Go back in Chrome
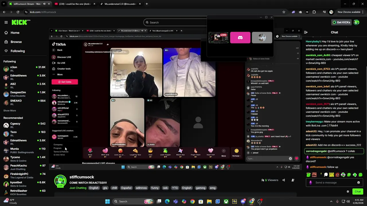The width and height of the screenshot is (367, 206). 4,12
